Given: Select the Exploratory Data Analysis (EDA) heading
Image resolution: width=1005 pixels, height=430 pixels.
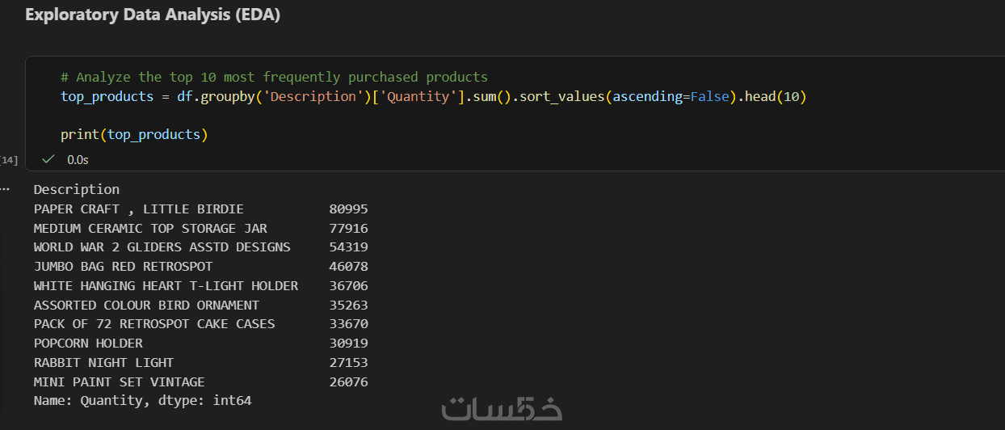Looking at the screenshot, I should (153, 15).
